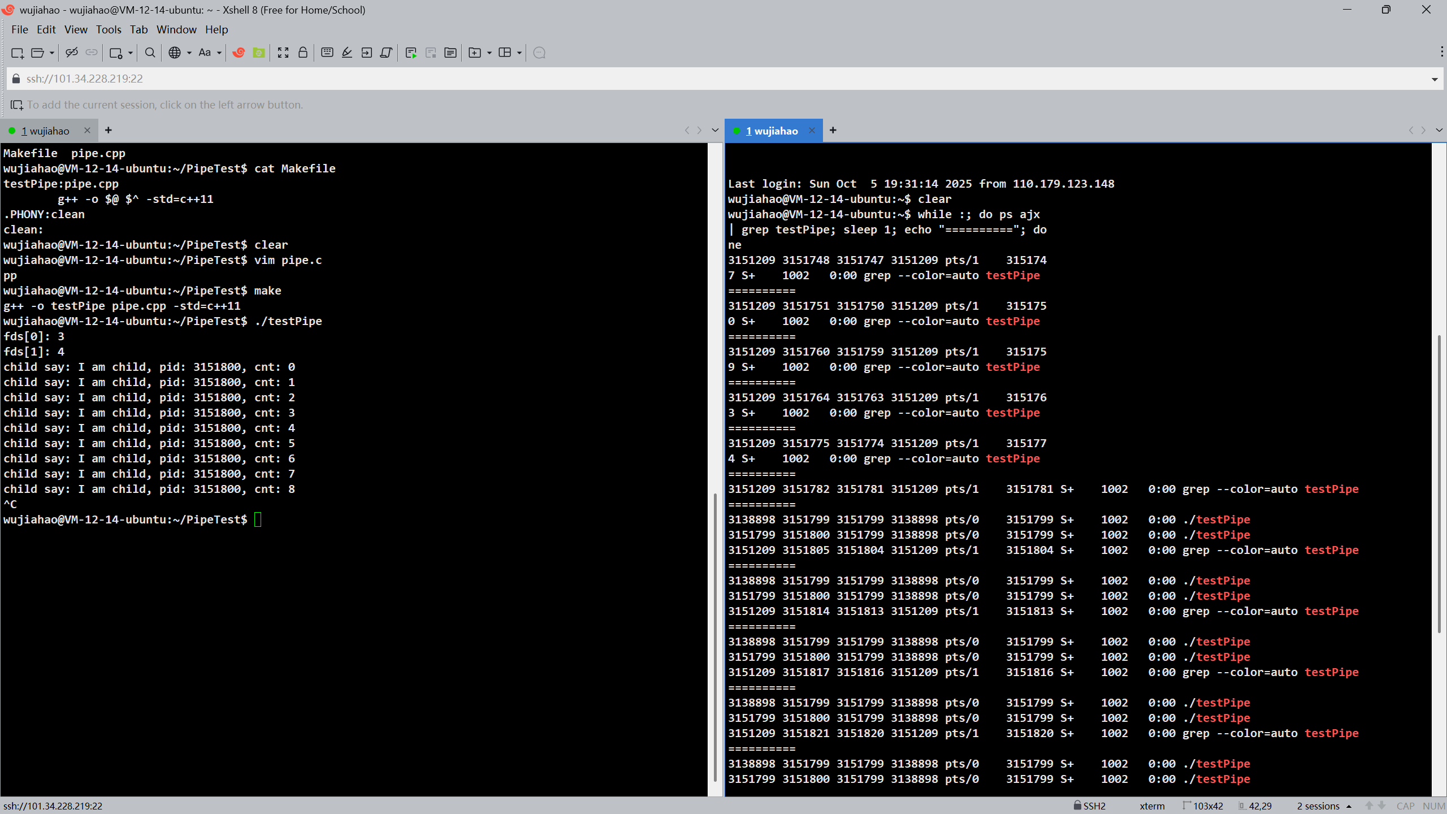1447x814 pixels.
Task: Open the Find magnifier tool
Action: [x=150, y=53]
